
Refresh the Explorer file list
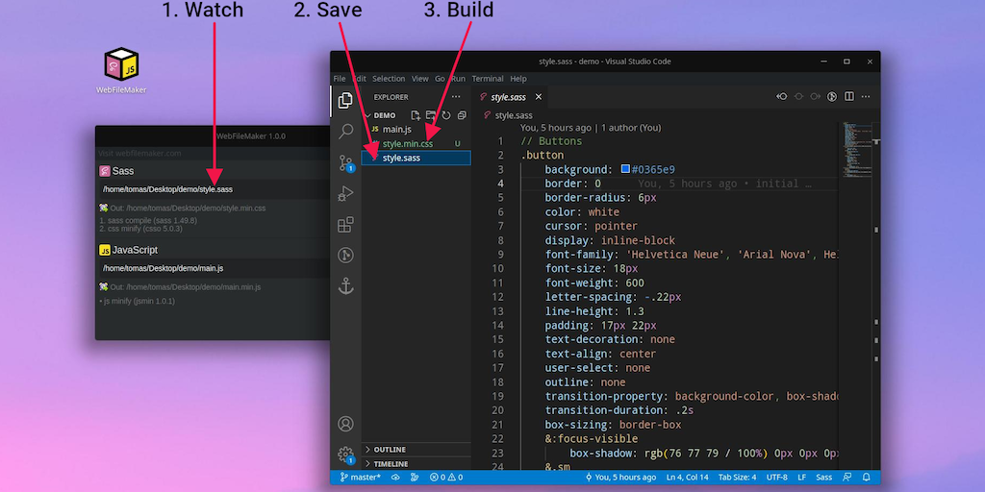[x=446, y=115]
